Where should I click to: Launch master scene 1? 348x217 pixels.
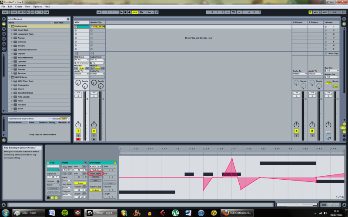326,27
